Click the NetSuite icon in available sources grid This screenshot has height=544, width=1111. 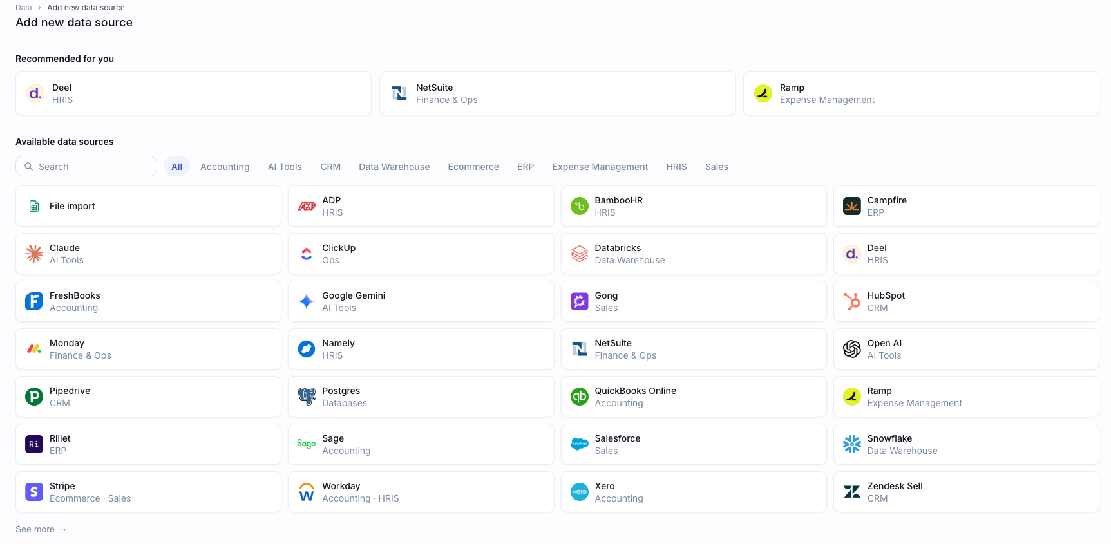point(580,349)
